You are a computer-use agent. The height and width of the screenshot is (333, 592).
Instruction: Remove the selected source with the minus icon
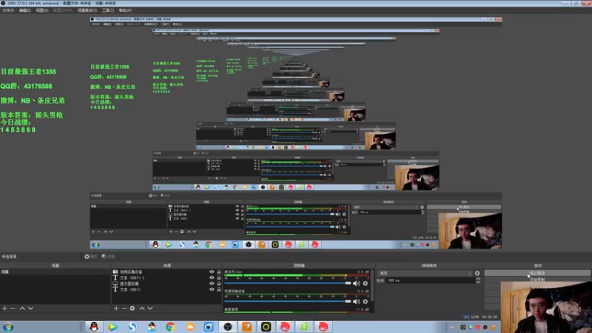pos(124,309)
